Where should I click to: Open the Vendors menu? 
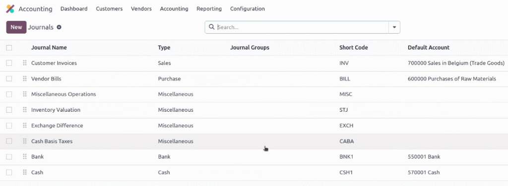[141, 9]
